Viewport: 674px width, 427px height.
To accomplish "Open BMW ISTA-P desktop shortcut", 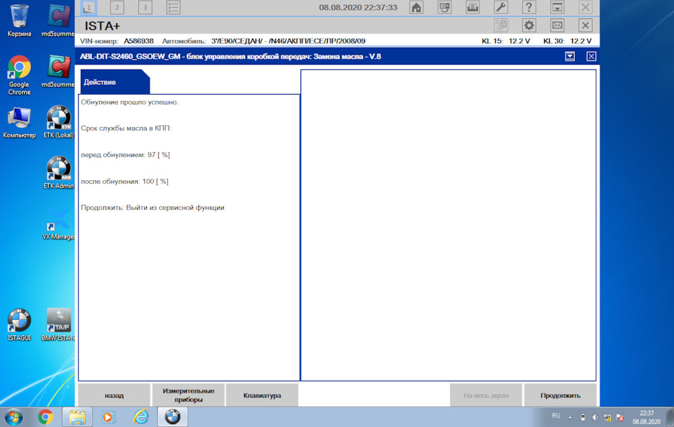I will point(58,325).
